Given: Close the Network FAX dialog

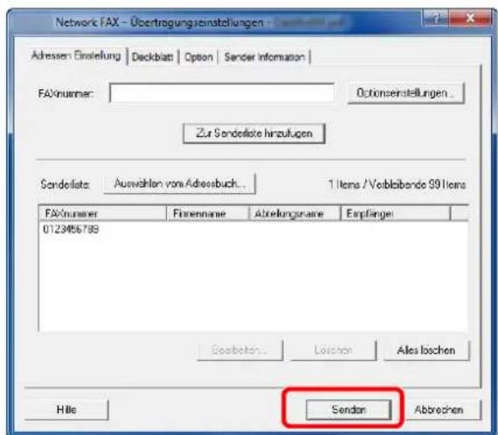Looking at the screenshot, I should point(469,18).
